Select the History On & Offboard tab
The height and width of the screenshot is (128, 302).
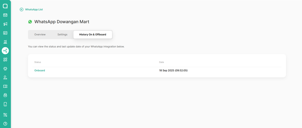tap(93, 34)
